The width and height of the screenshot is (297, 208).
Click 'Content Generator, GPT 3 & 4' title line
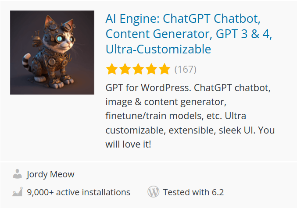click(x=189, y=34)
